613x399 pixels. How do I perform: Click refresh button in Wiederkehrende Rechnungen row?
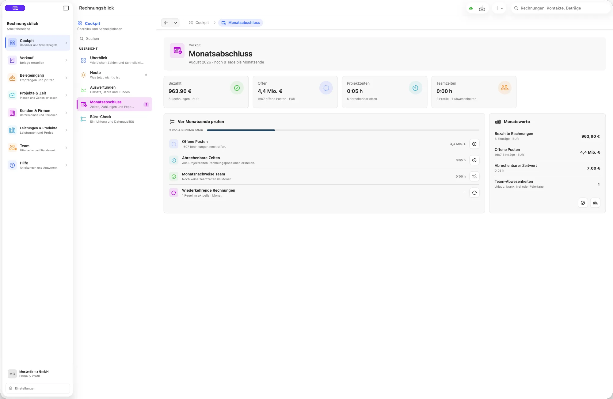click(x=474, y=193)
